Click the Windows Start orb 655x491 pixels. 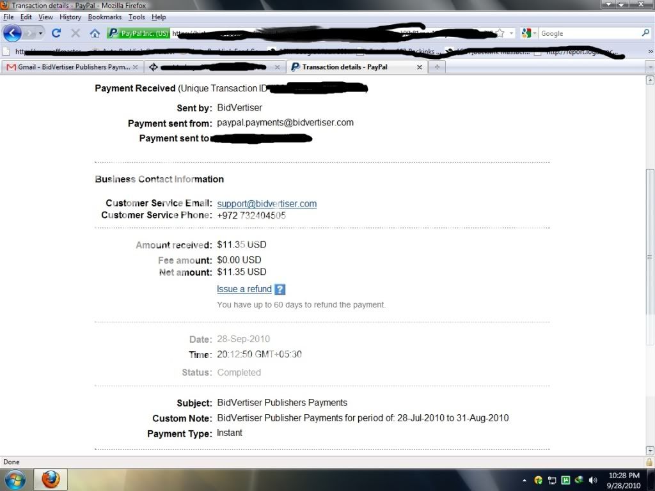tap(14, 479)
